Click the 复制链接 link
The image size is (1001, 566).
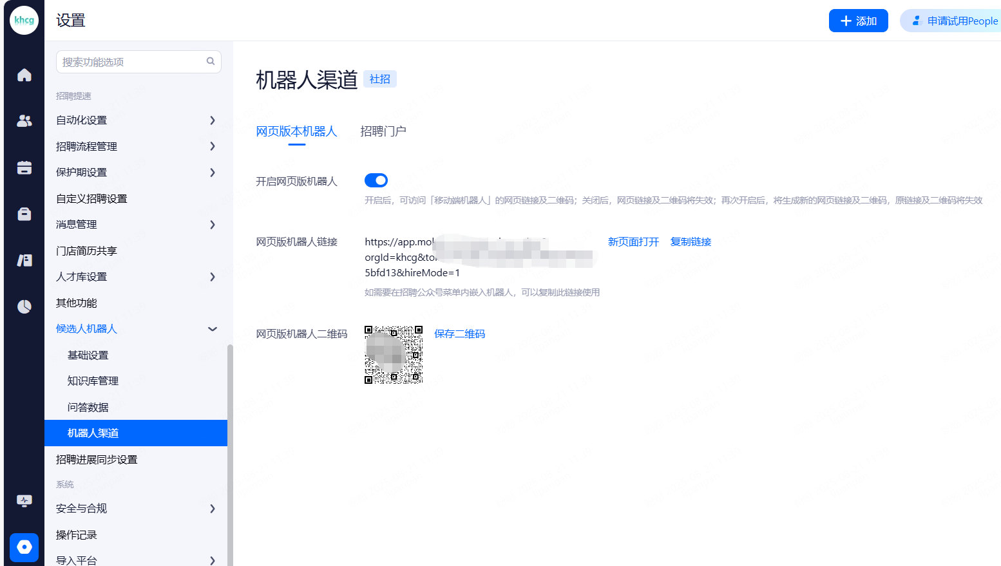click(x=691, y=242)
